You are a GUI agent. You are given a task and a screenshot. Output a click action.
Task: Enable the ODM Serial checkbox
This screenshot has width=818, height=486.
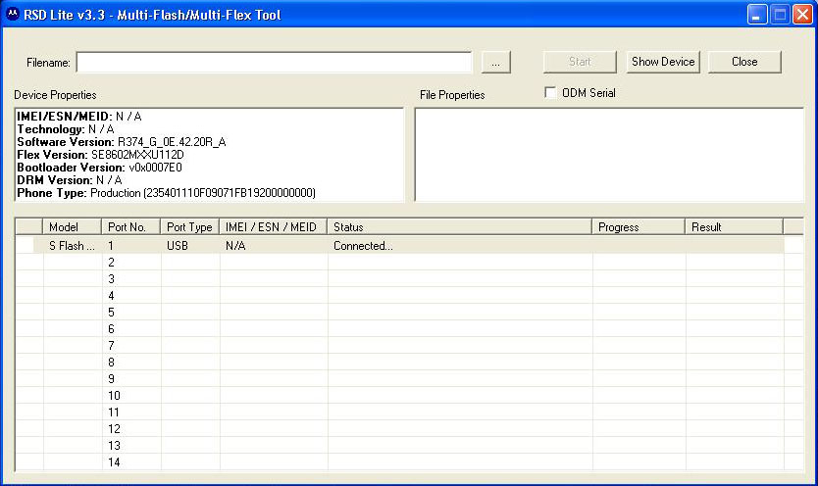[x=550, y=93]
